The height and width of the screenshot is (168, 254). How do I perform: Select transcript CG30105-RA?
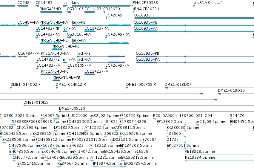tap(79, 34)
